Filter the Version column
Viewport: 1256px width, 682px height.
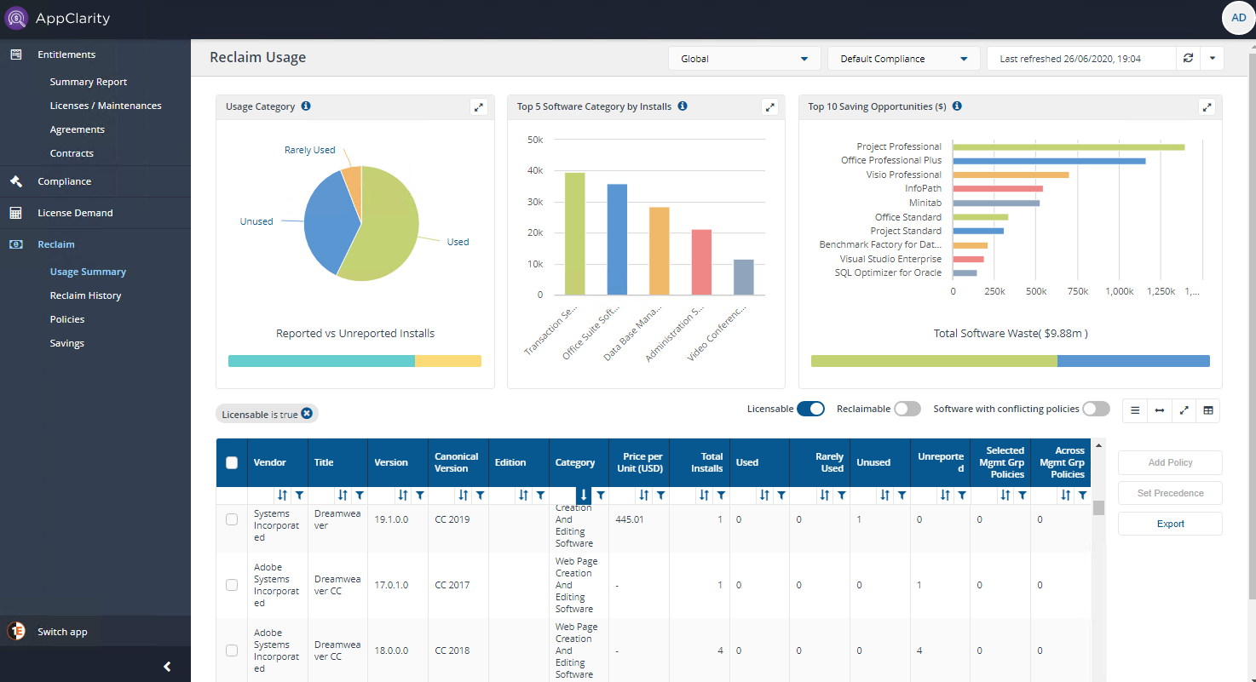click(x=419, y=495)
